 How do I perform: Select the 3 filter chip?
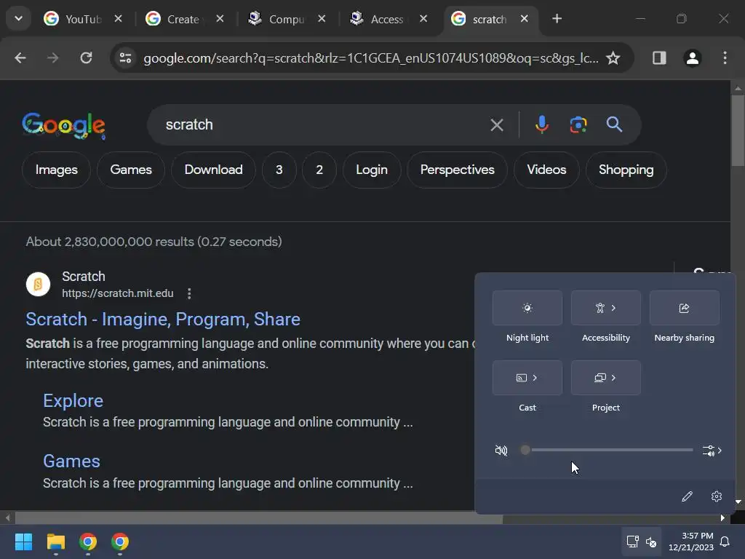click(x=279, y=170)
